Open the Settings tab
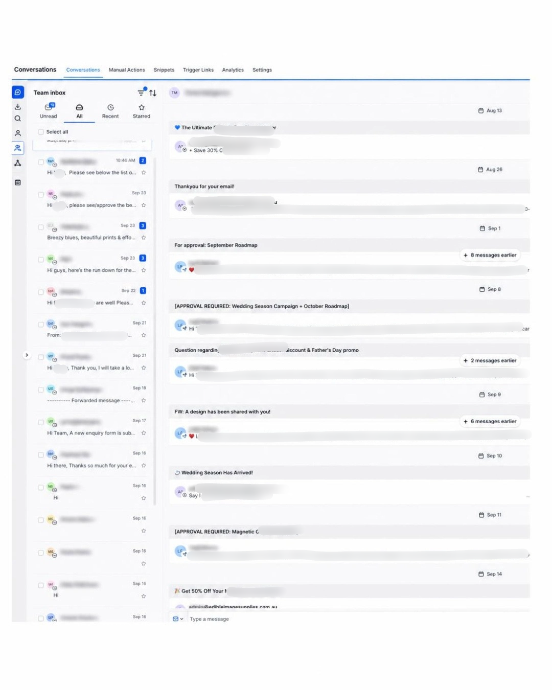 tap(262, 70)
